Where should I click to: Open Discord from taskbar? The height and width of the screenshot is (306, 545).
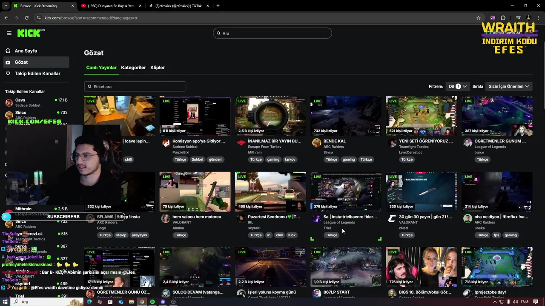(x=163, y=302)
